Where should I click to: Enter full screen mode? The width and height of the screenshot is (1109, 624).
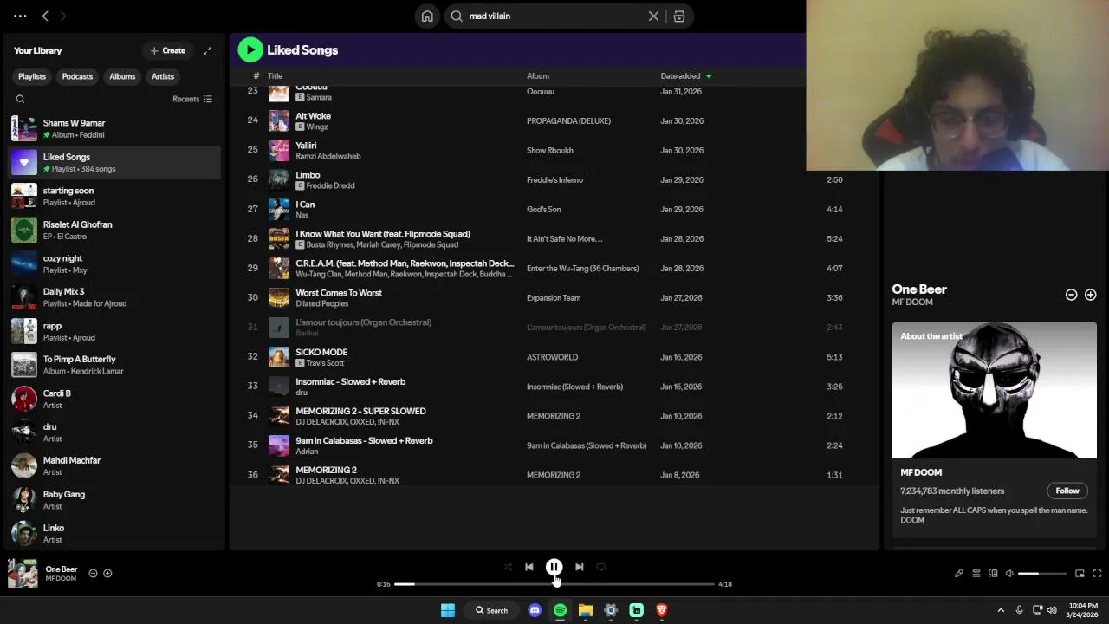(1097, 573)
